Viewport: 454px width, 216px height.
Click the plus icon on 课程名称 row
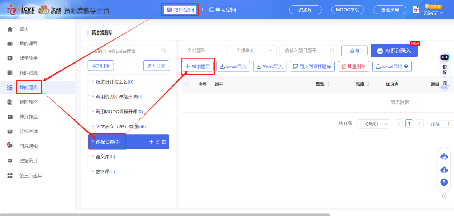(151, 142)
